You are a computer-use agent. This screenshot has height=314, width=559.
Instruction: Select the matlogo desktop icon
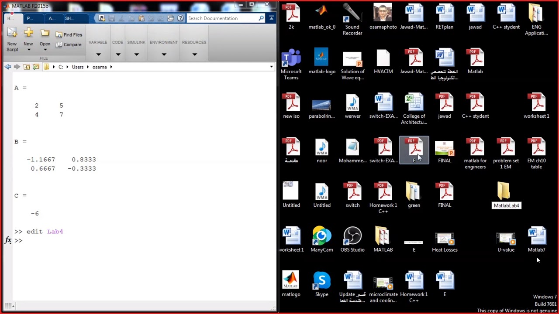[291, 284]
